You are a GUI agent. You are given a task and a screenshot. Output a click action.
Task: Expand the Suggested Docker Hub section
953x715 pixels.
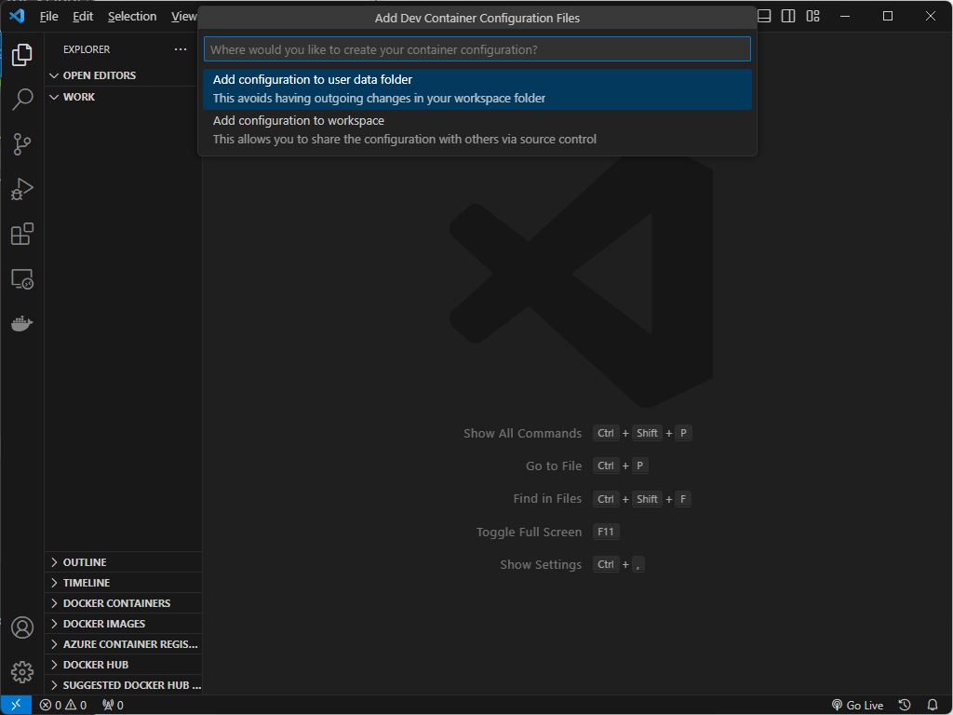click(123, 685)
